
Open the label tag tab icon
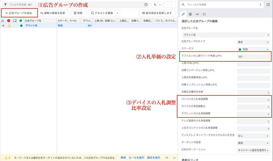click(x=204, y=14)
